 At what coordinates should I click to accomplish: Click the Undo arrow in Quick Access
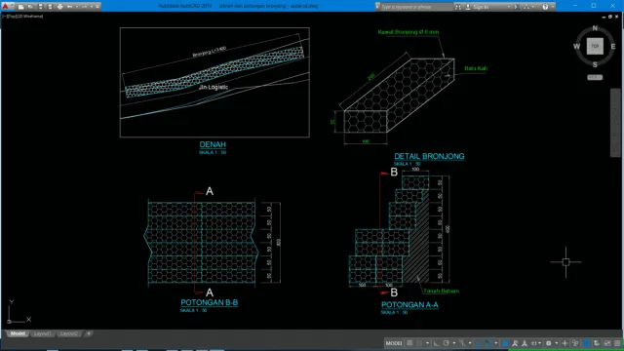coord(69,7)
